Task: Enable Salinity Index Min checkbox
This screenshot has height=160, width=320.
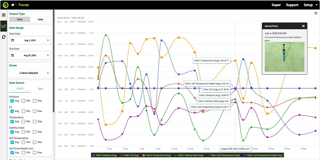Action: point(23,132)
